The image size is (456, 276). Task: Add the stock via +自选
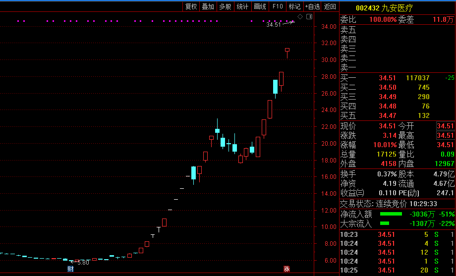[312, 6]
